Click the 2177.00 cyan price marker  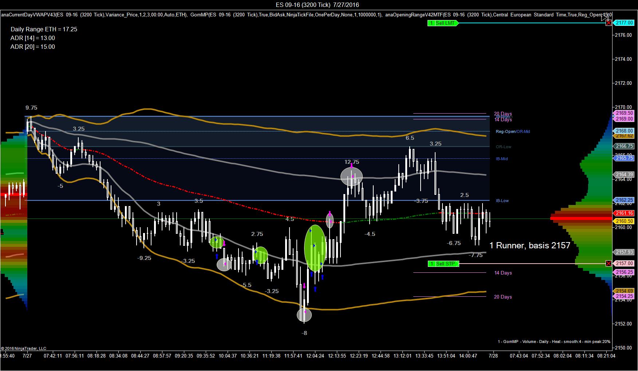click(624, 23)
